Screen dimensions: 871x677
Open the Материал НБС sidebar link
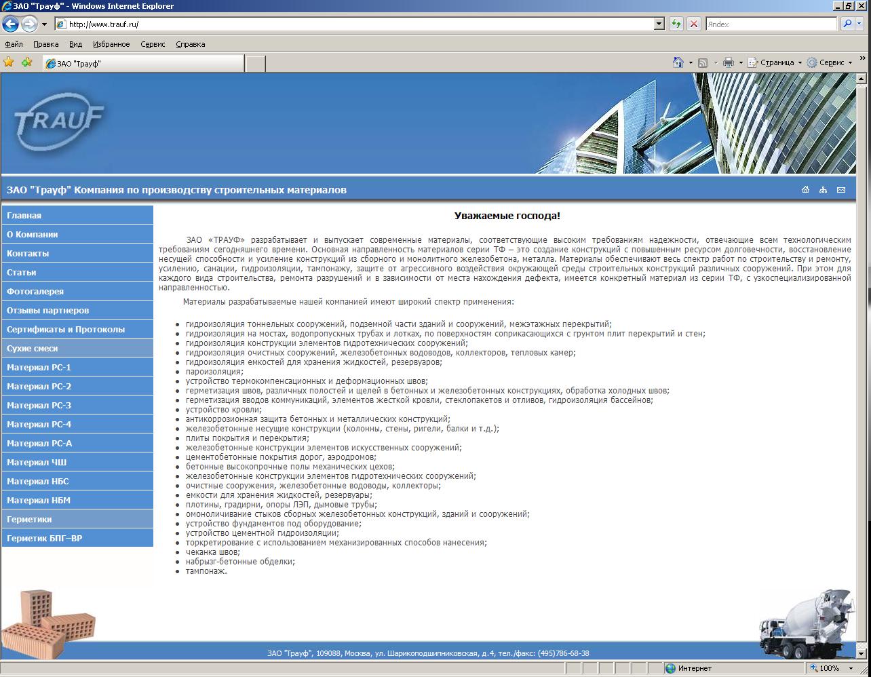77,481
